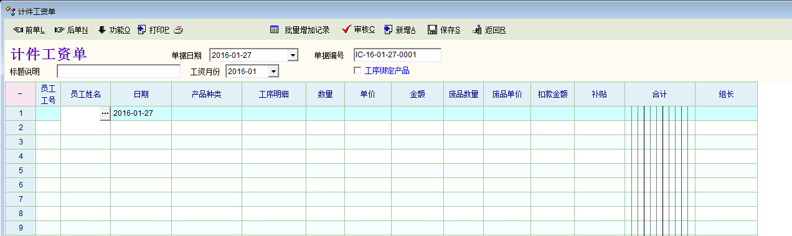The image size is (792, 236).
Task: Expand the 工资月份 month dropdown
Action: coord(273,72)
